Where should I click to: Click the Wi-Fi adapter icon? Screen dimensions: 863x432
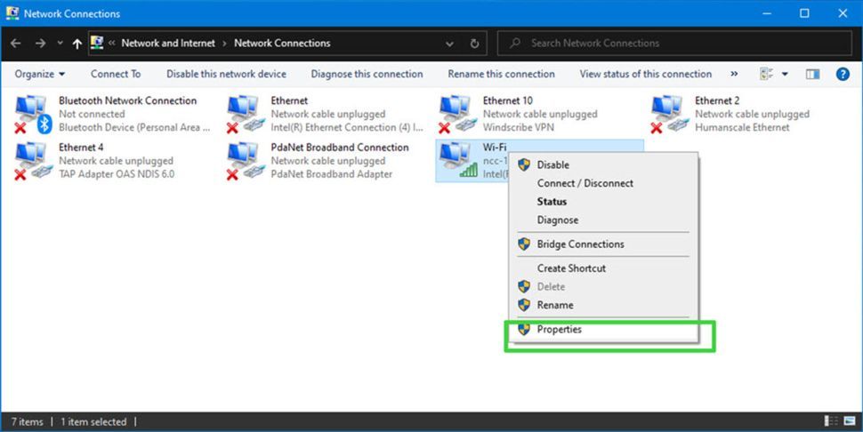[x=457, y=161]
